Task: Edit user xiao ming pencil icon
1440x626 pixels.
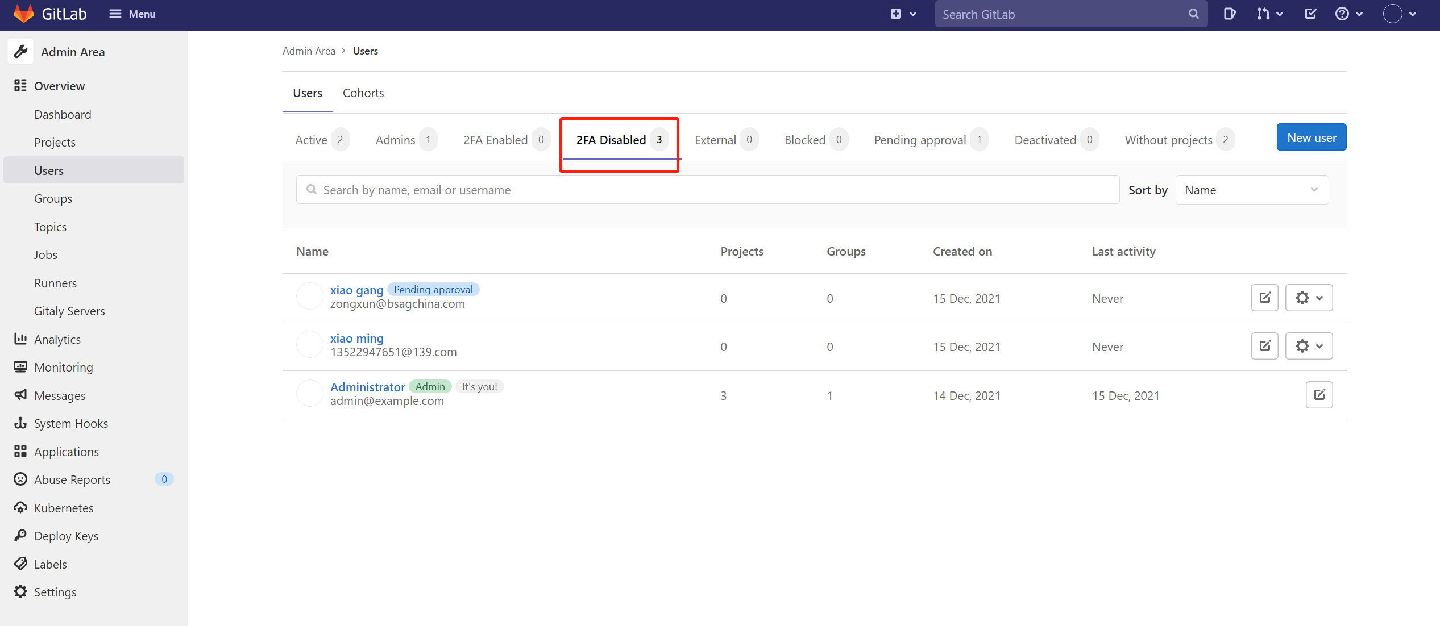Action: coord(1264,346)
